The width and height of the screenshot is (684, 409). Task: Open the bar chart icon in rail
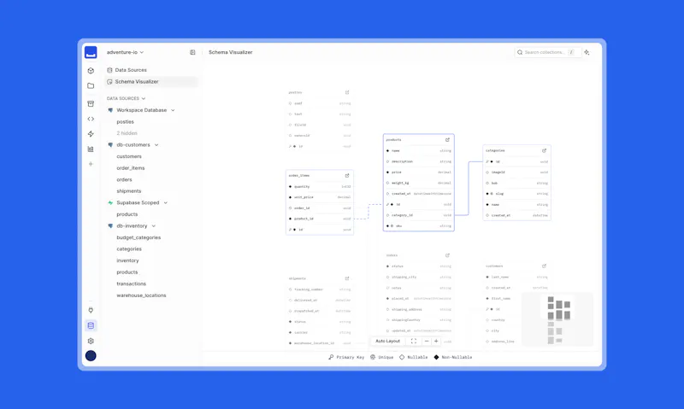pyautogui.click(x=91, y=149)
